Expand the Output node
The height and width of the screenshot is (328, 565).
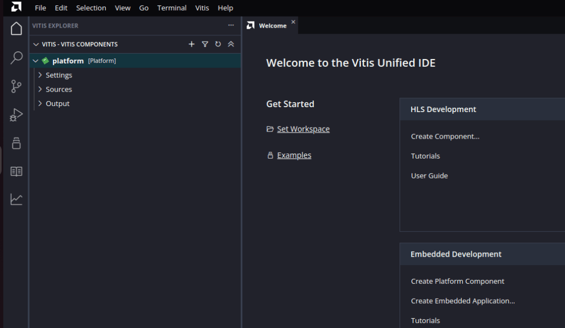coord(40,103)
